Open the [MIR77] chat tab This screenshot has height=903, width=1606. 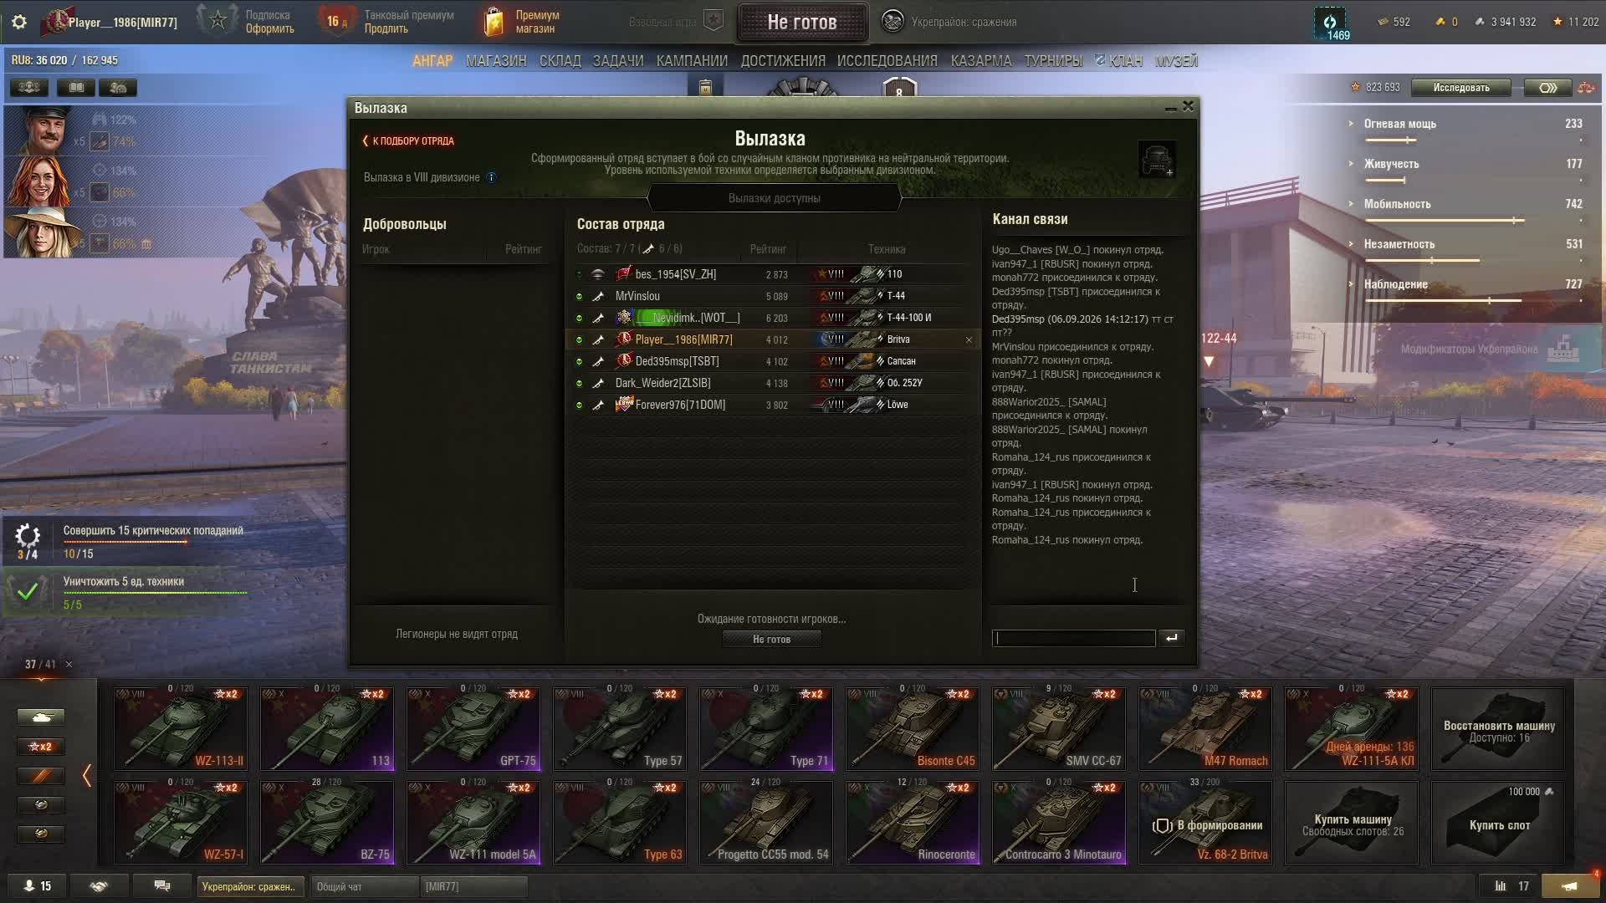473,886
